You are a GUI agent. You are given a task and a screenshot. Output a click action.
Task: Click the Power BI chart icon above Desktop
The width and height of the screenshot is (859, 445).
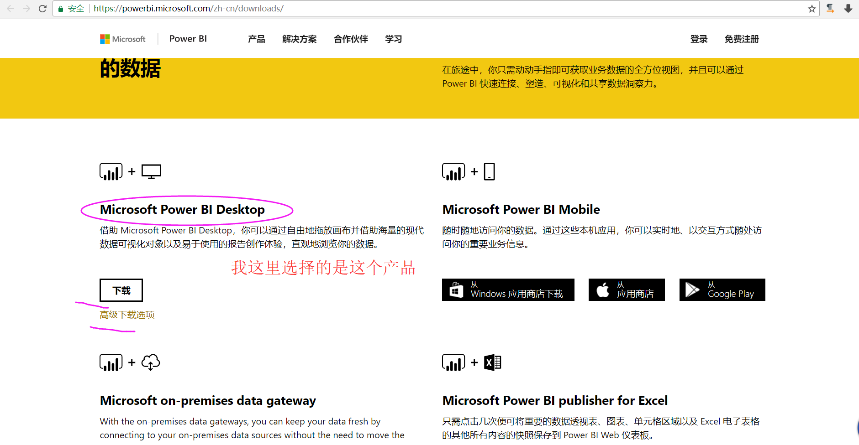(x=111, y=172)
